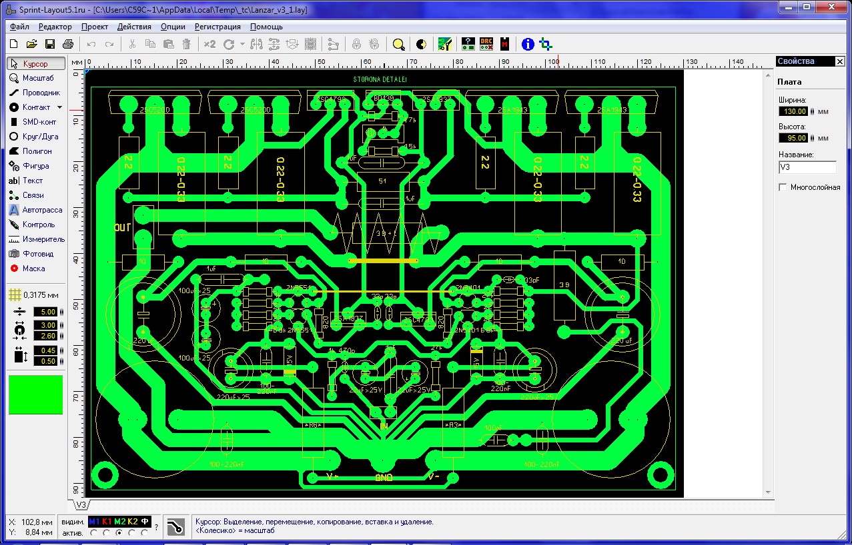Activate layer M2 radio button

pos(119,533)
